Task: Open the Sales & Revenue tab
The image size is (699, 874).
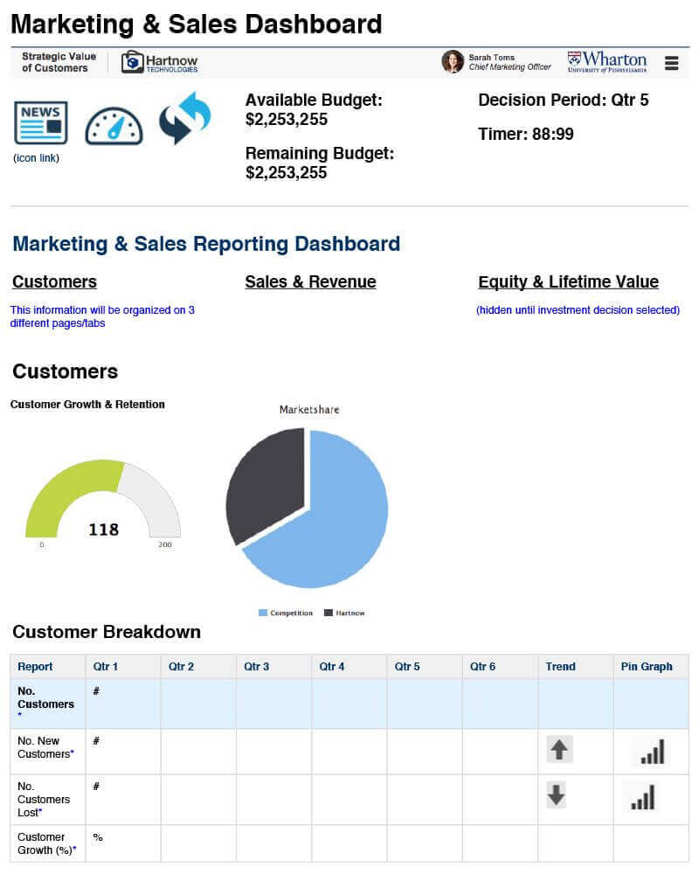Action: click(x=310, y=281)
